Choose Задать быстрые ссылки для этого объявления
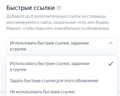Screen dimensions: 120x96 pos(62,81)
